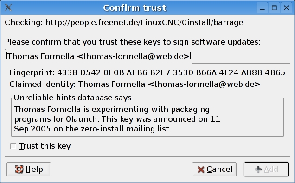The width and height of the screenshot is (295, 183).
Task: Click the Fingerprint value line
Action: pos(147,72)
